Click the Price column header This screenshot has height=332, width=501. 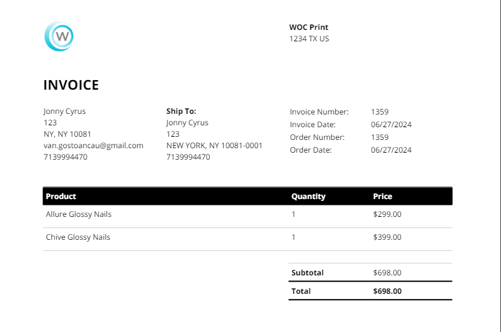(382, 197)
